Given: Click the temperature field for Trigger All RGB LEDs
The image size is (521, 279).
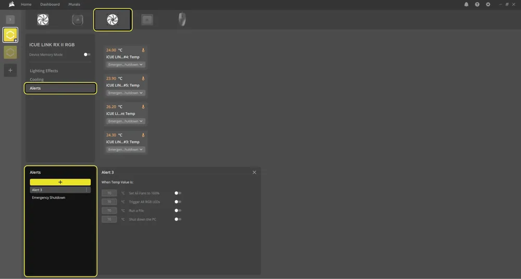Looking at the screenshot, I should [109, 201].
